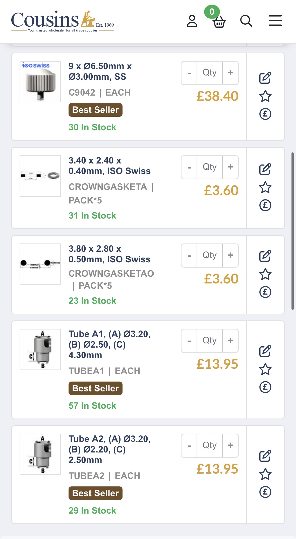The height and width of the screenshot is (539, 296).
Task: Star the Tube A1 product
Action: click(265, 369)
